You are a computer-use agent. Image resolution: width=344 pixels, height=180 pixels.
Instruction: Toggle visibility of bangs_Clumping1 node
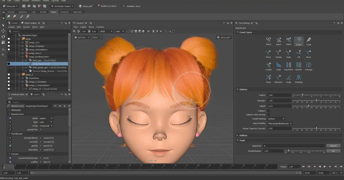[x=9, y=46]
